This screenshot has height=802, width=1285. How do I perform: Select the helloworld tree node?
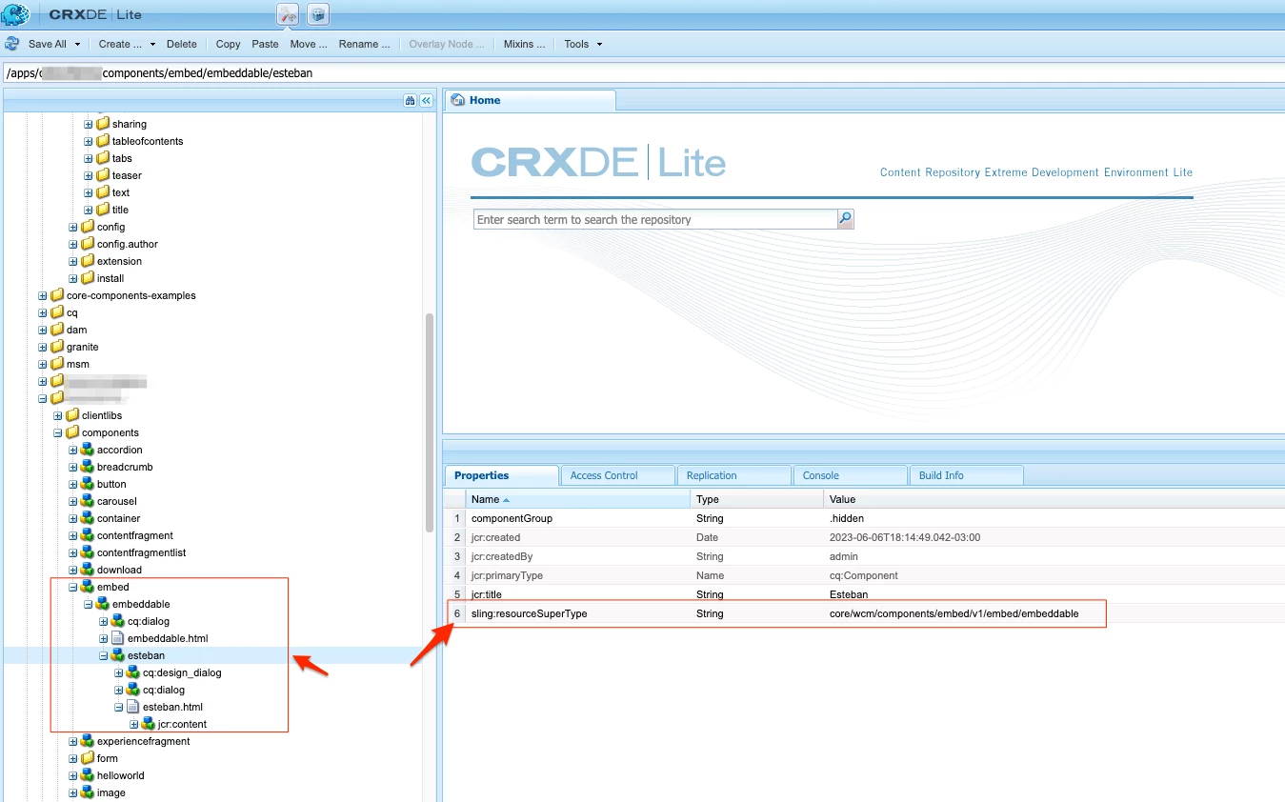tap(120, 775)
